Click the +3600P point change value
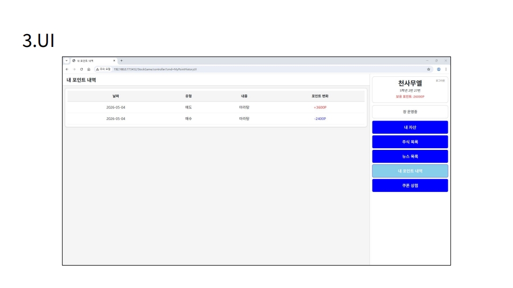Screen dimensions: 513x288 320,107
